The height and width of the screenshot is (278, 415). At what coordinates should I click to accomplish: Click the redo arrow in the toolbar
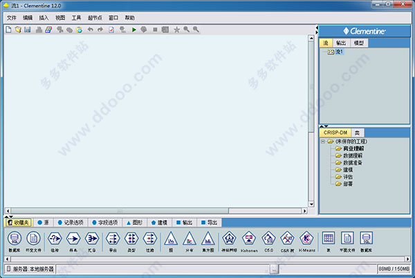100,30
